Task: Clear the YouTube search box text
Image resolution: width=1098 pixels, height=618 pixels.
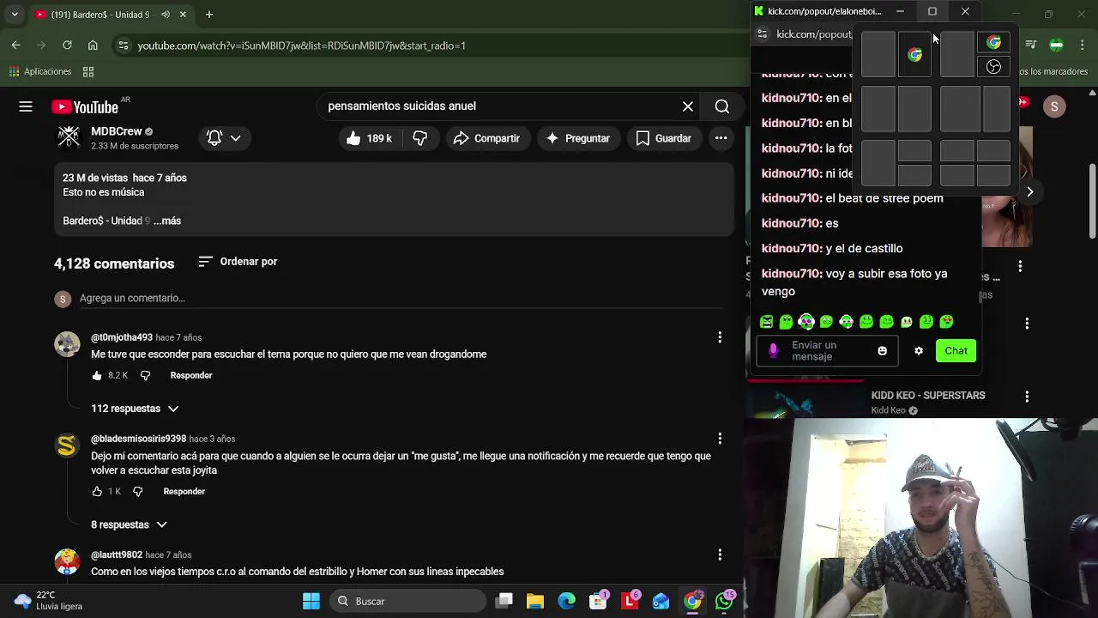Action: [x=688, y=106]
